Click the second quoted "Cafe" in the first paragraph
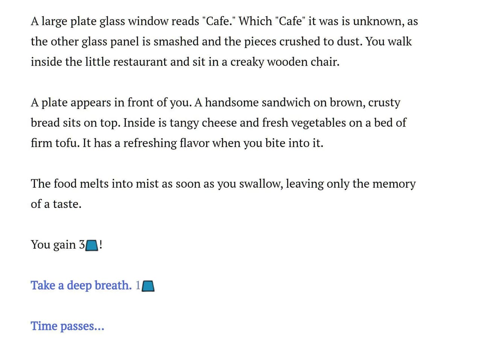 click(x=291, y=21)
